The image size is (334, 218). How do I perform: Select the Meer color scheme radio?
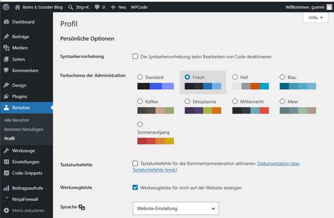coord(282,101)
